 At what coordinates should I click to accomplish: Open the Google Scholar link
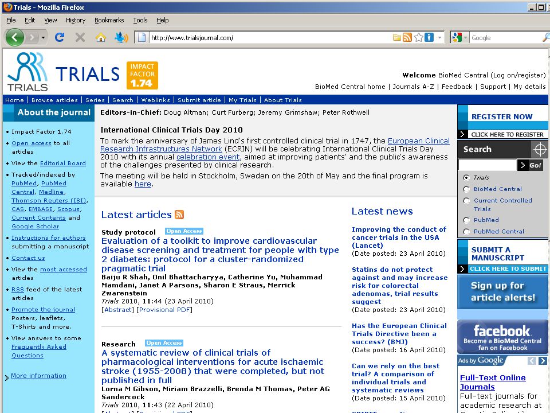35,227
